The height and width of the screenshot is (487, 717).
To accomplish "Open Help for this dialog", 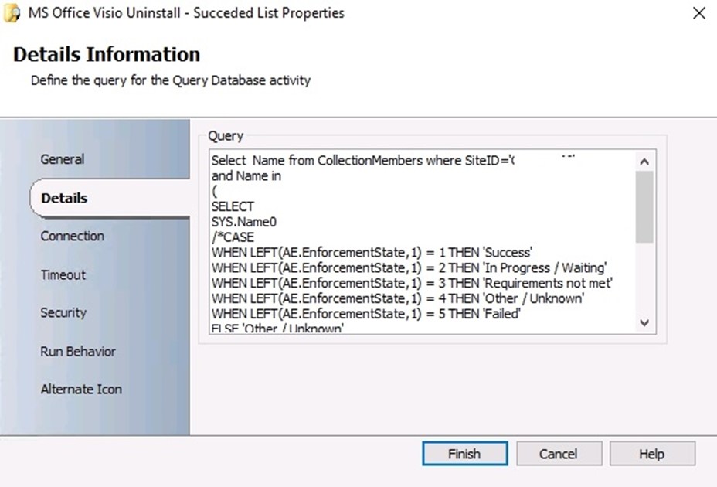I will click(651, 454).
